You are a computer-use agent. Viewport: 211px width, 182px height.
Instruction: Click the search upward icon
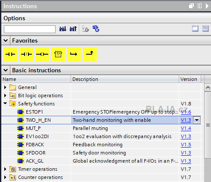click(73, 29)
